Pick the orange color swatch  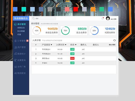(x=93, y=9)
